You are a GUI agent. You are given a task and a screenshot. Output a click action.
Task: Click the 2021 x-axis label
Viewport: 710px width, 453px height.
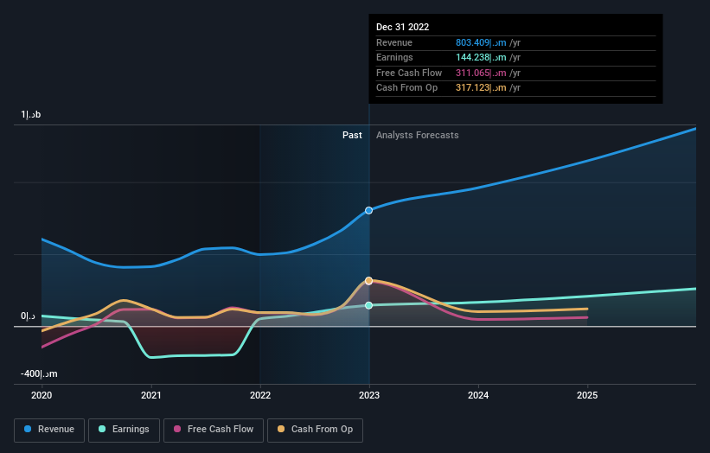pyautogui.click(x=150, y=395)
